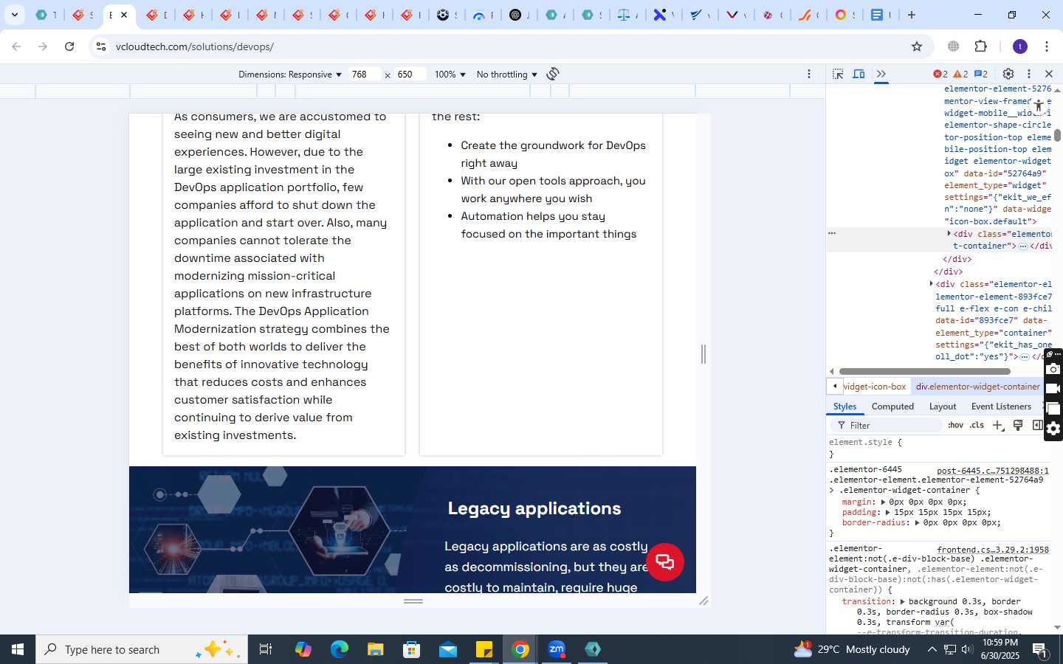The image size is (1063, 664).
Task: Switch to the Styles tab
Action: click(x=844, y=407)
